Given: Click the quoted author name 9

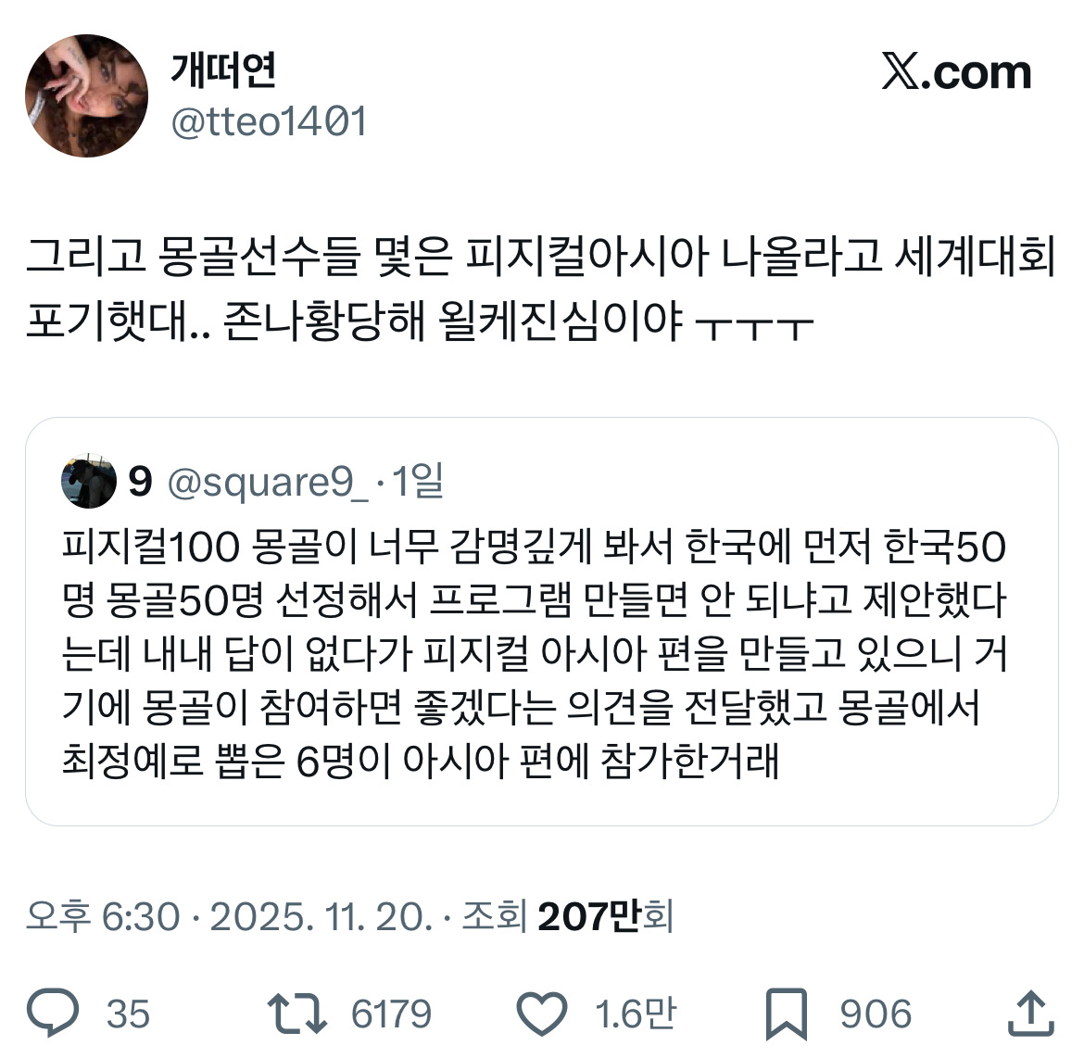Looking at the screenshot, I should pyautogui.click(x=140, y=481).
